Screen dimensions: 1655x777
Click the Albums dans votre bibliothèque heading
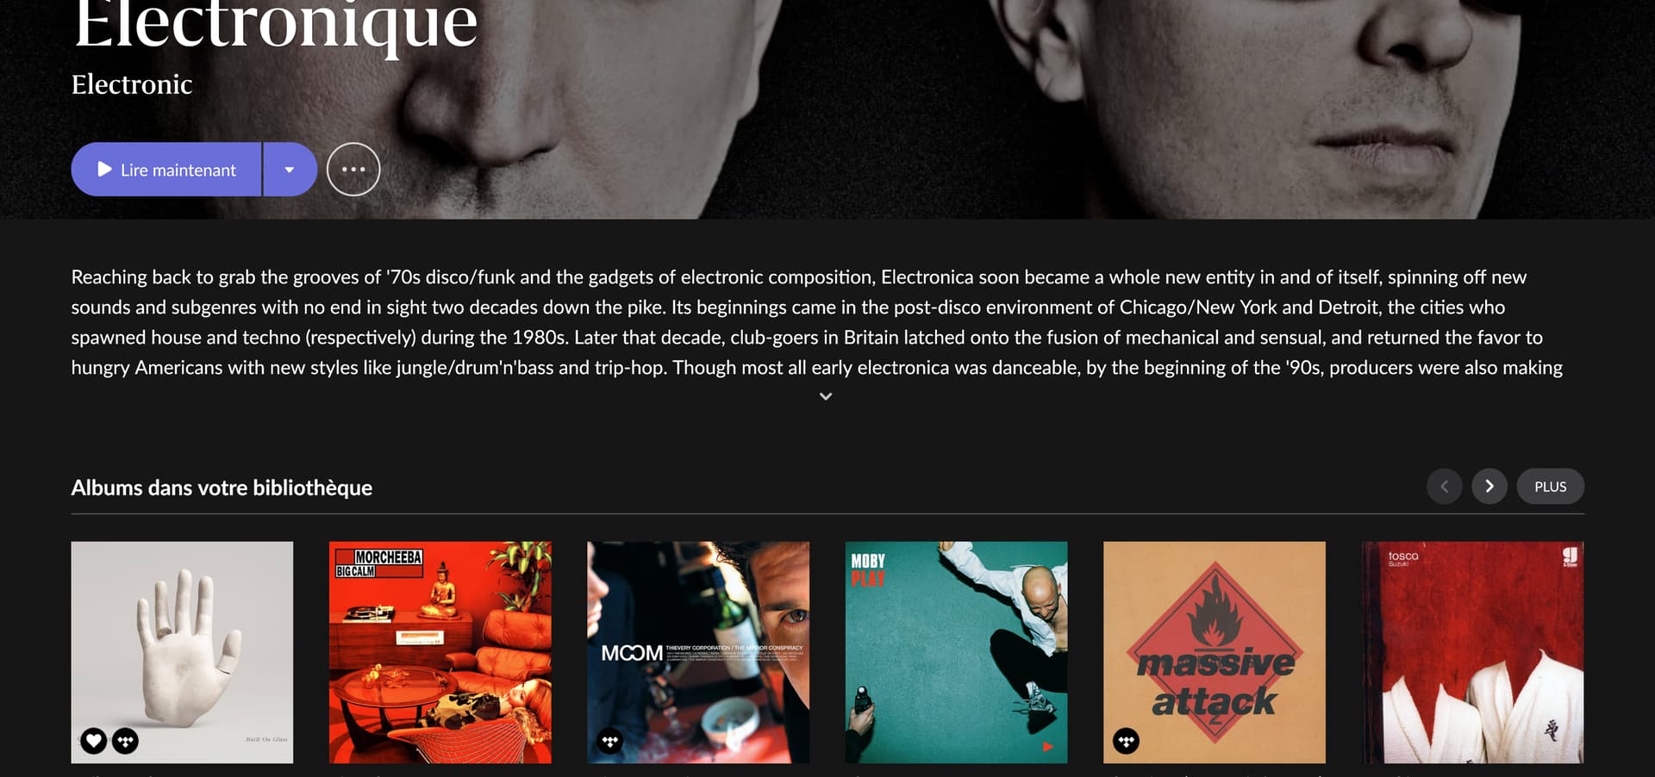point(222,488)
